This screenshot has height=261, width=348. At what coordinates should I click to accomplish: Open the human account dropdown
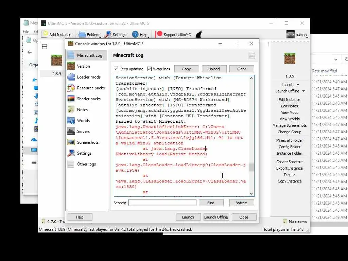297,35
